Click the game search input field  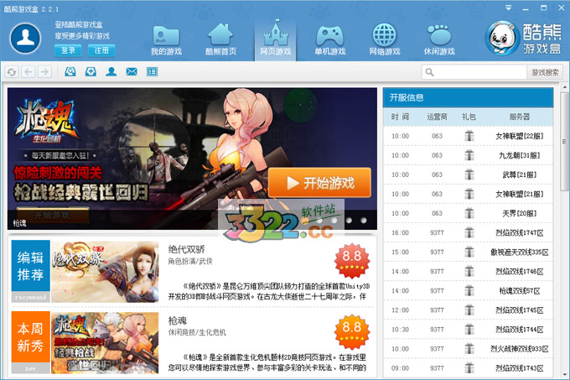pyautogui.click(x=474, y=72)
